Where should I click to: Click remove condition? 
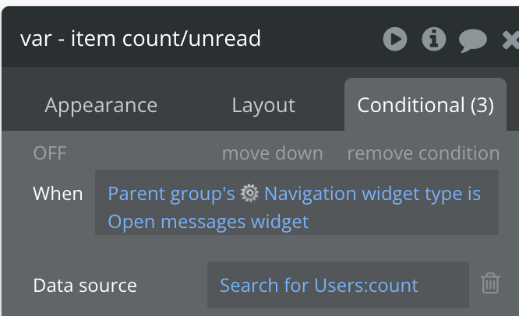click(423, 153)
